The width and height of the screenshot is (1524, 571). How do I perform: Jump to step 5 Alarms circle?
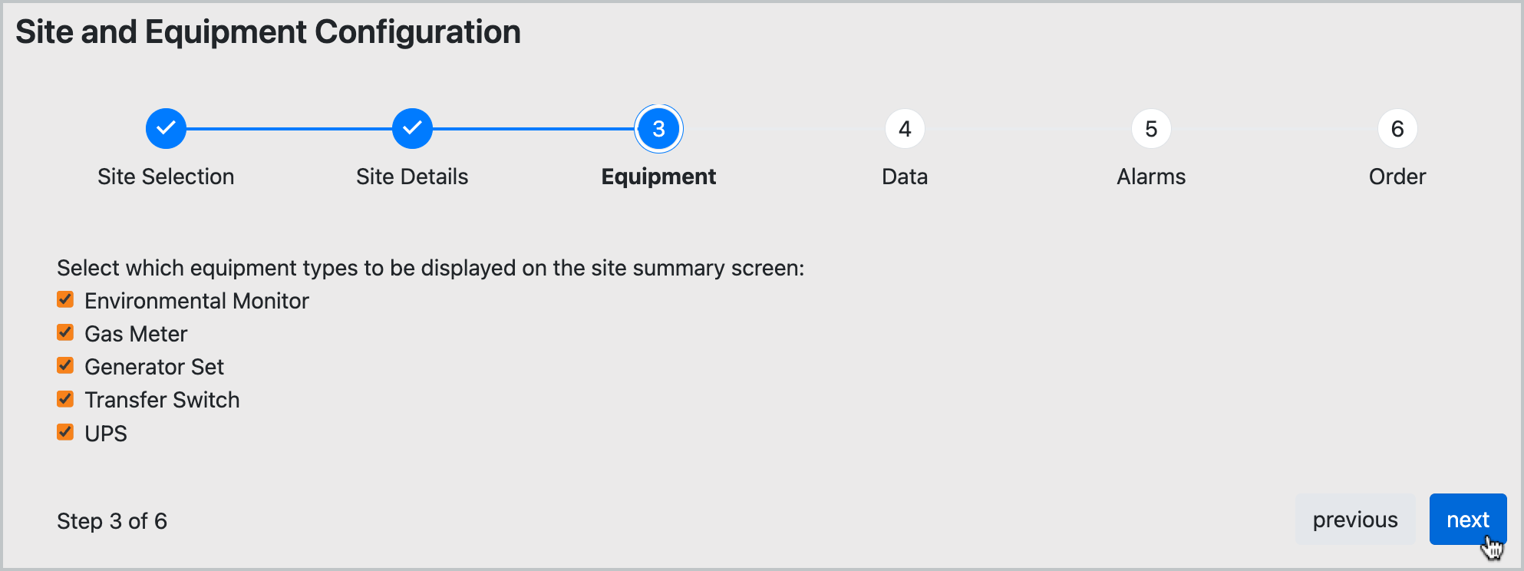(1151, 129)
